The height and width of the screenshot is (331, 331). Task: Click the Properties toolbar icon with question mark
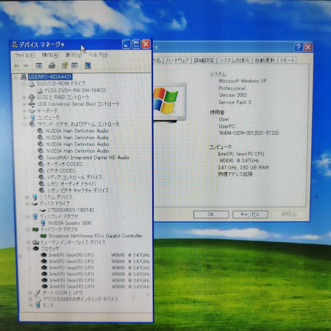[65, 66]
